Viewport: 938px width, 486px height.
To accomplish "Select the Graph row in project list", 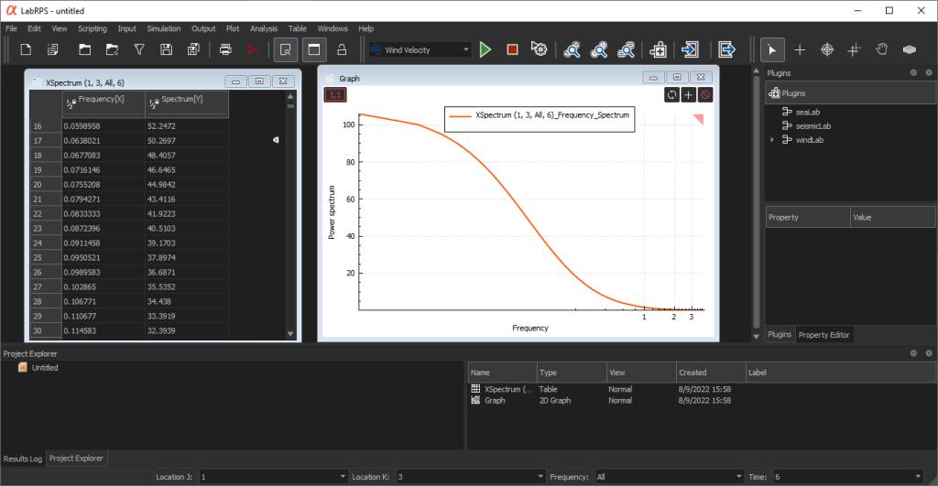I will [x=495, y=401].
